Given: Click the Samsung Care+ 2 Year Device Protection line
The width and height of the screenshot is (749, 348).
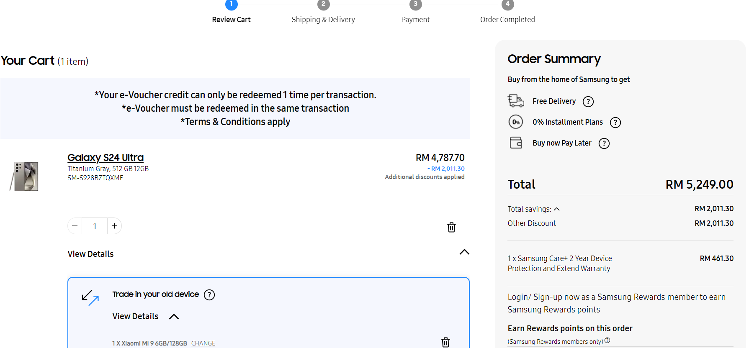Looking at the screenshot, I should click(x=560, y=264).
